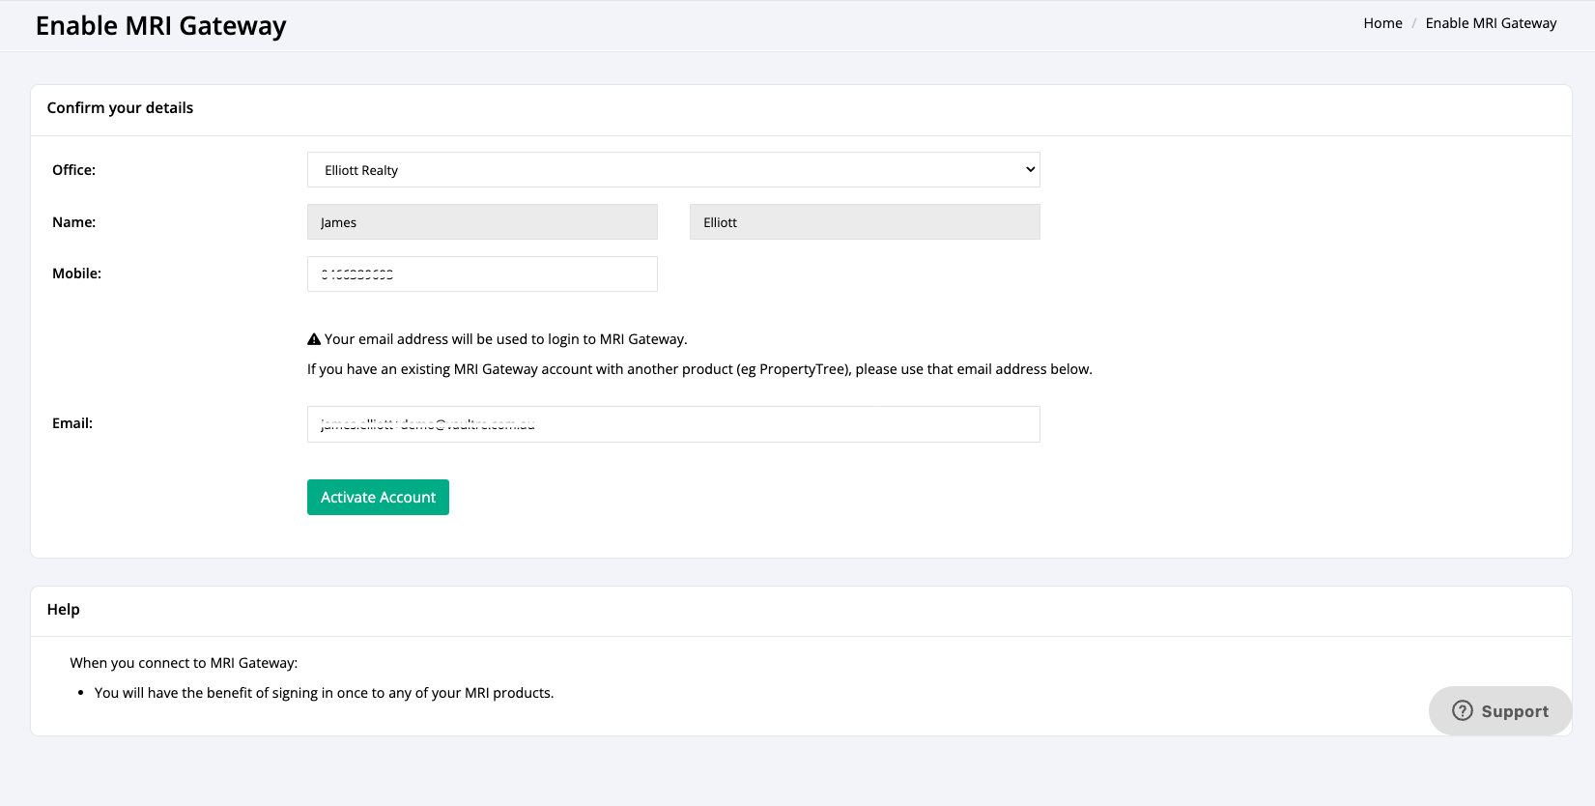Click the existing MRI Gateway account note

[x=699, y=369]
